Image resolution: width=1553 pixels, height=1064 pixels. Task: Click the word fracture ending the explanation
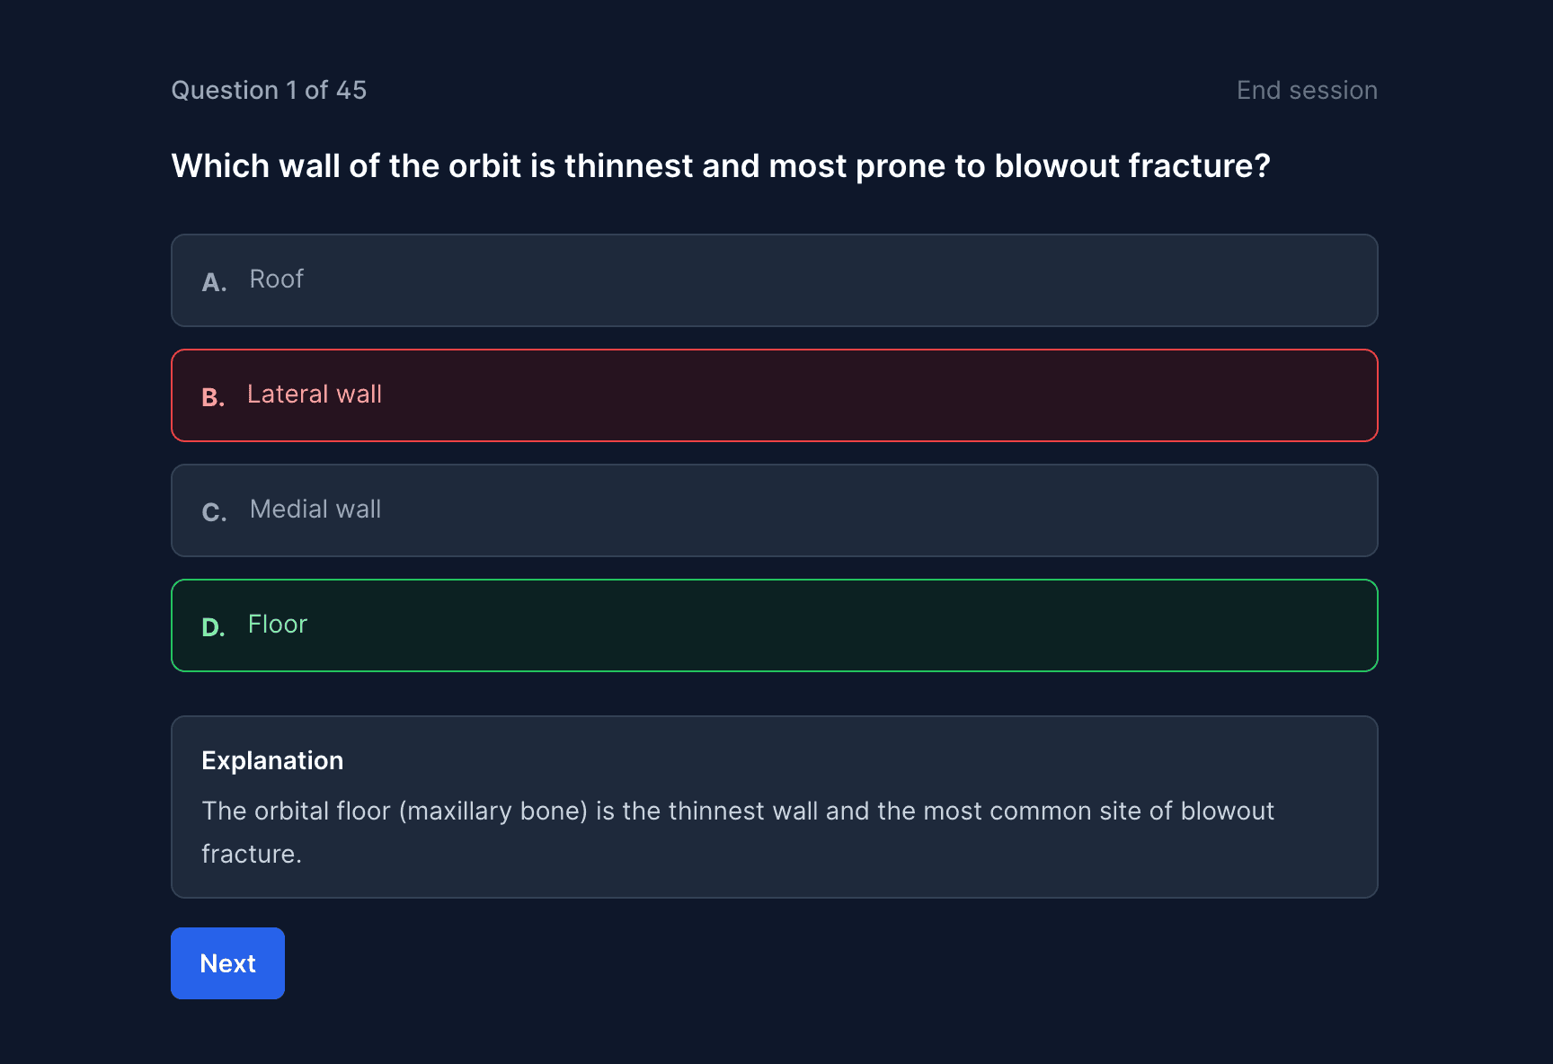[x=250, y=855]
